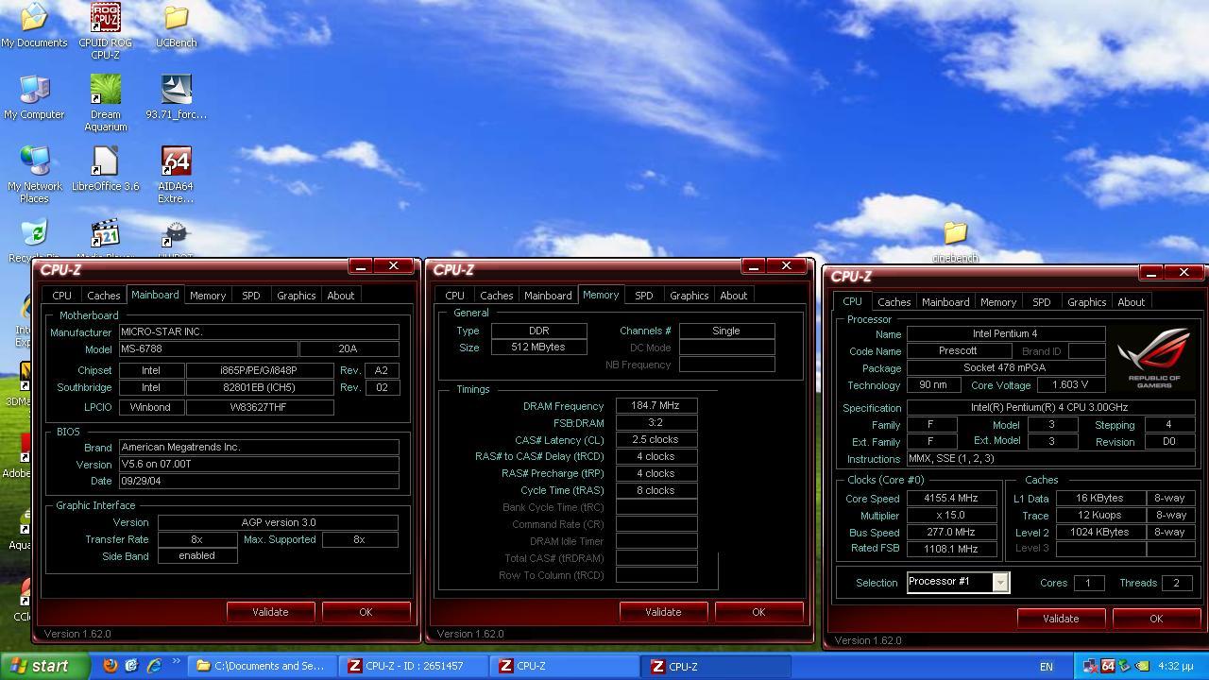Click Validate in Mainboard window
Viewport: 1209px width, 680px height.
point(270,612)
